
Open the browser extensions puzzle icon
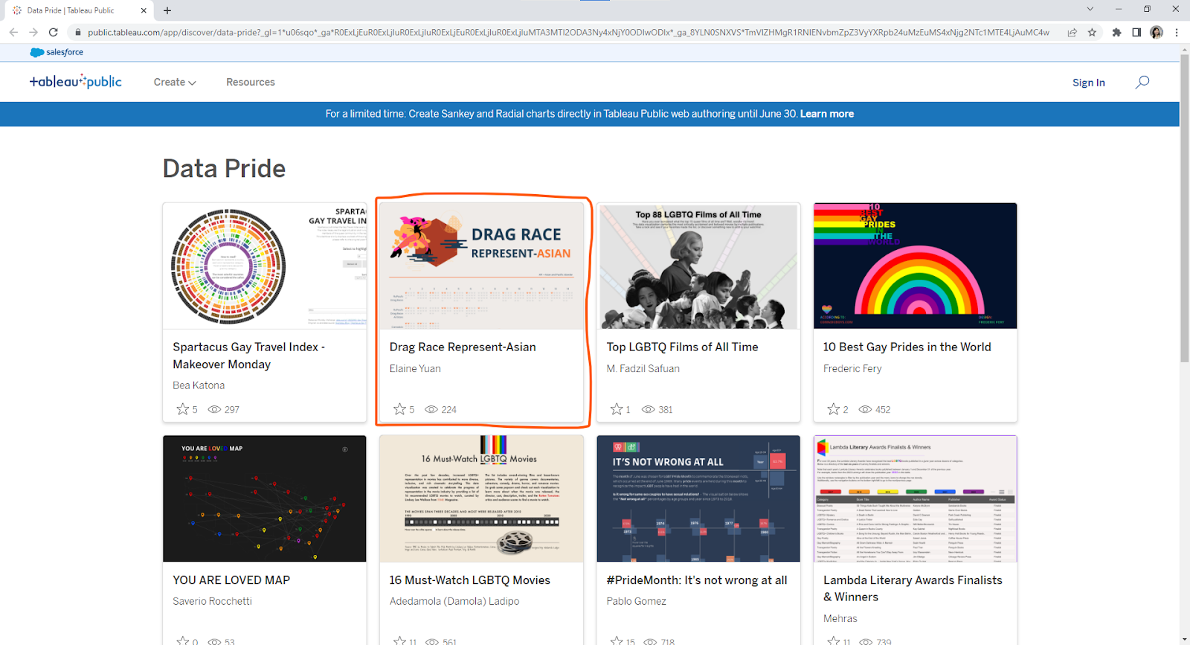(1116, 32)
